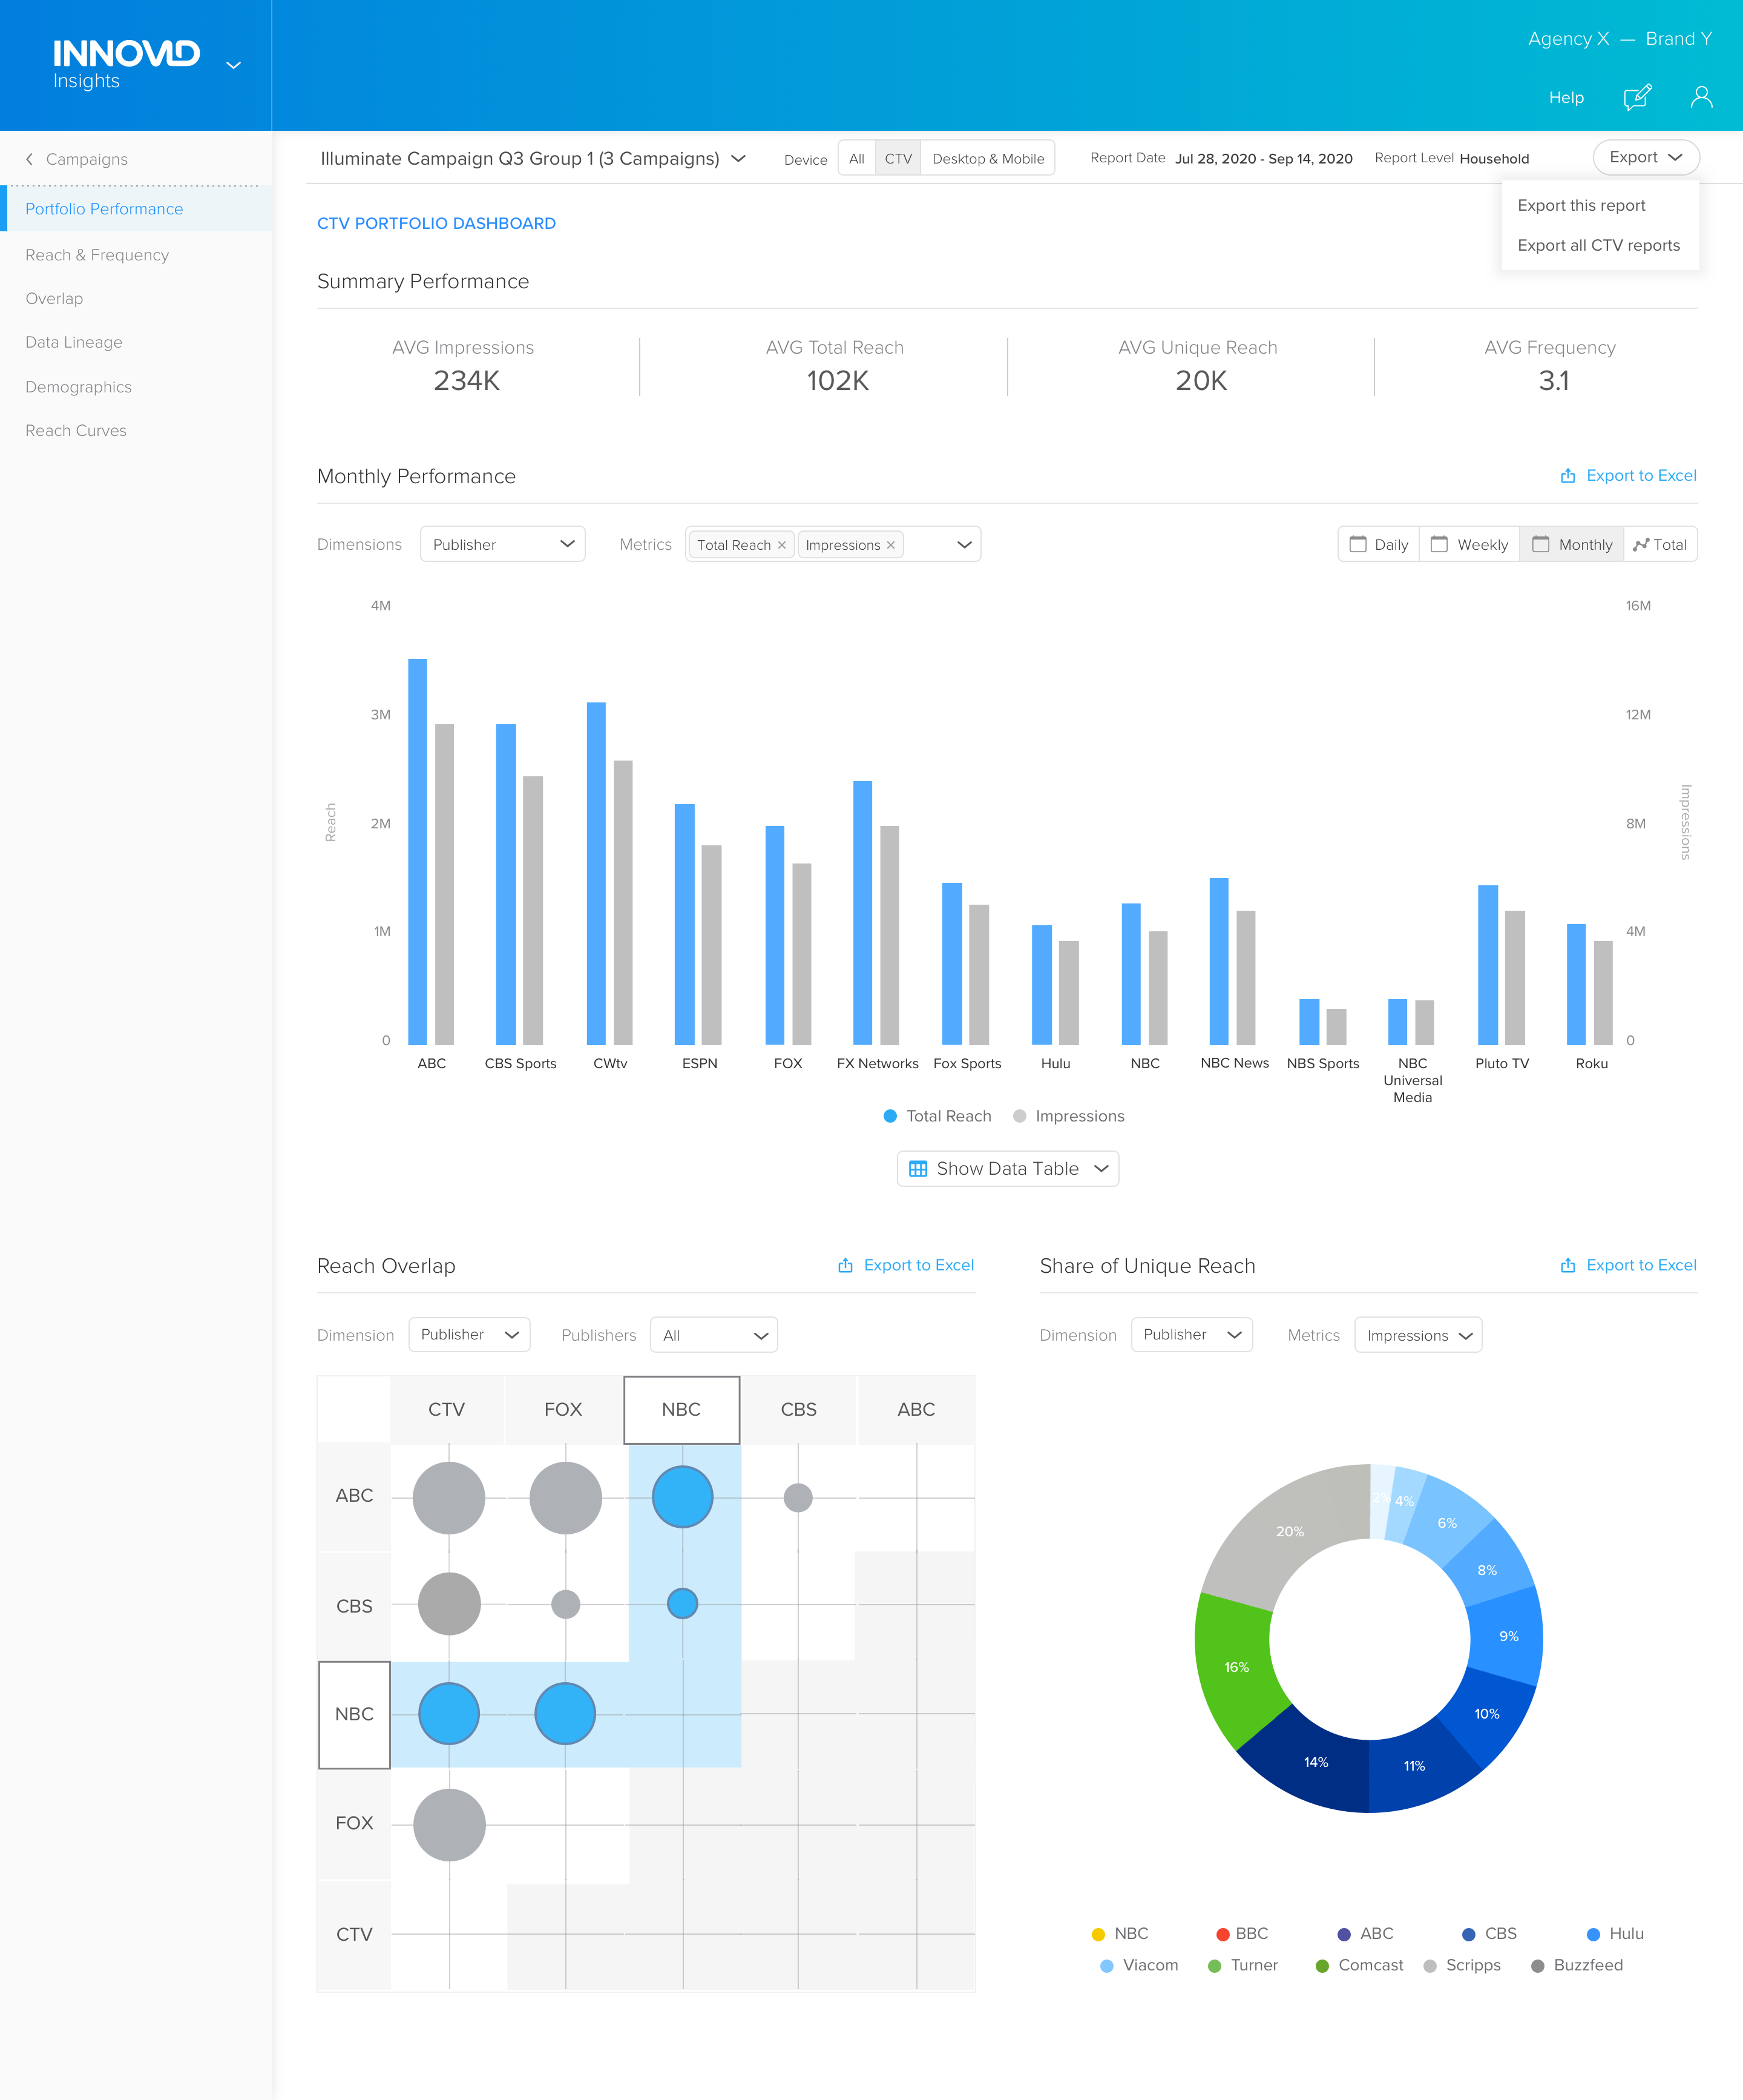The image size is (1743, 2100).
Task: Go to Reach & Frequency
Action: [97, 255]
